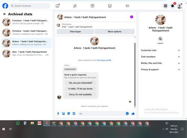Click the large apartment photo in details panel
187x138 pixels.
[x=160, y=20]
